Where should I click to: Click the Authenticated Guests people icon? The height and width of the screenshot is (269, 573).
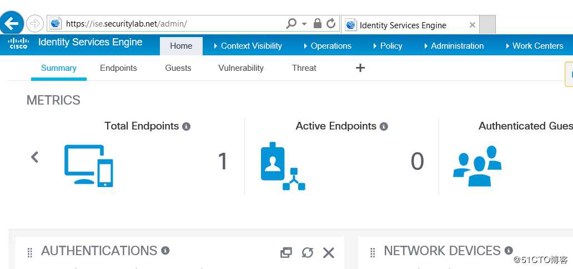coord(477,166)
